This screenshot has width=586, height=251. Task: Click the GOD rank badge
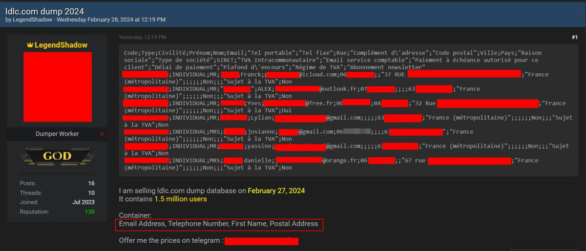point(57,157)
